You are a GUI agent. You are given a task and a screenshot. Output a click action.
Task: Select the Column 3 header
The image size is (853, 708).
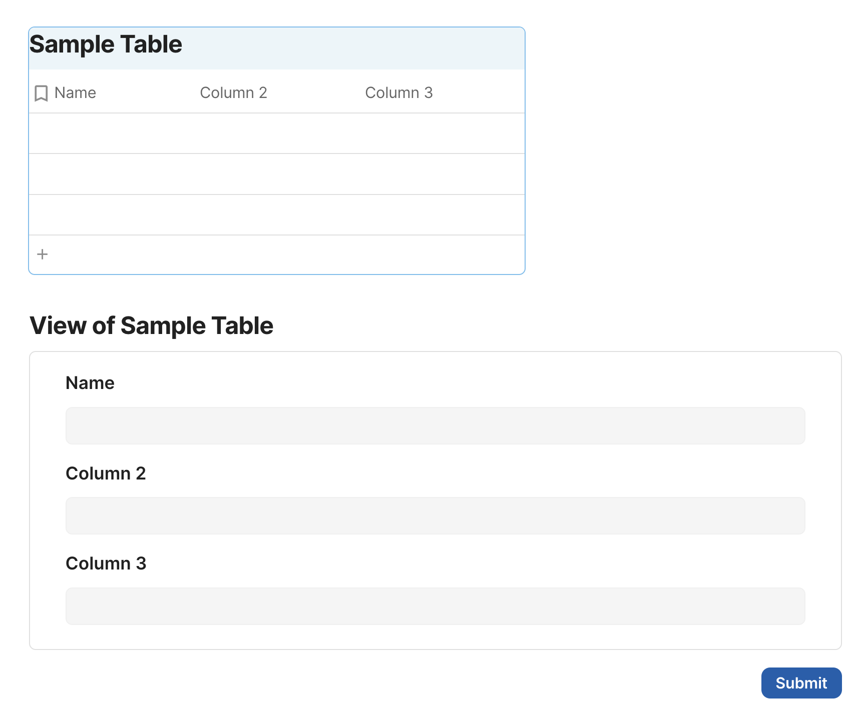point(398,93)
